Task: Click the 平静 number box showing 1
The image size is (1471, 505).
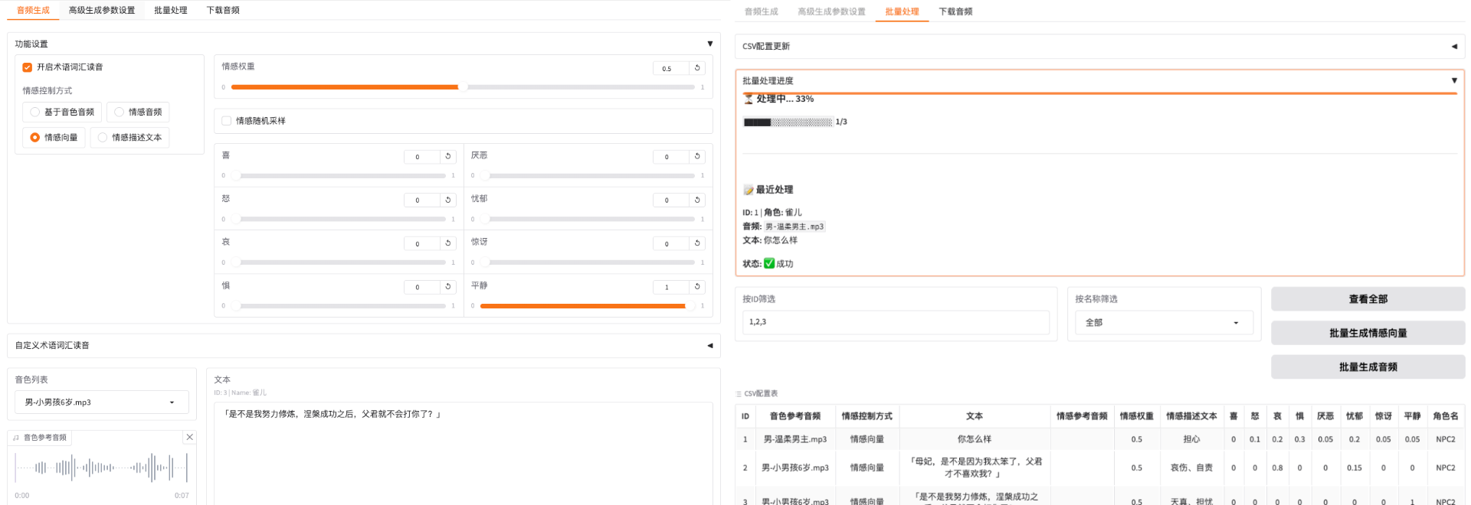Action: pyautogui.click(x=670, y=287)
